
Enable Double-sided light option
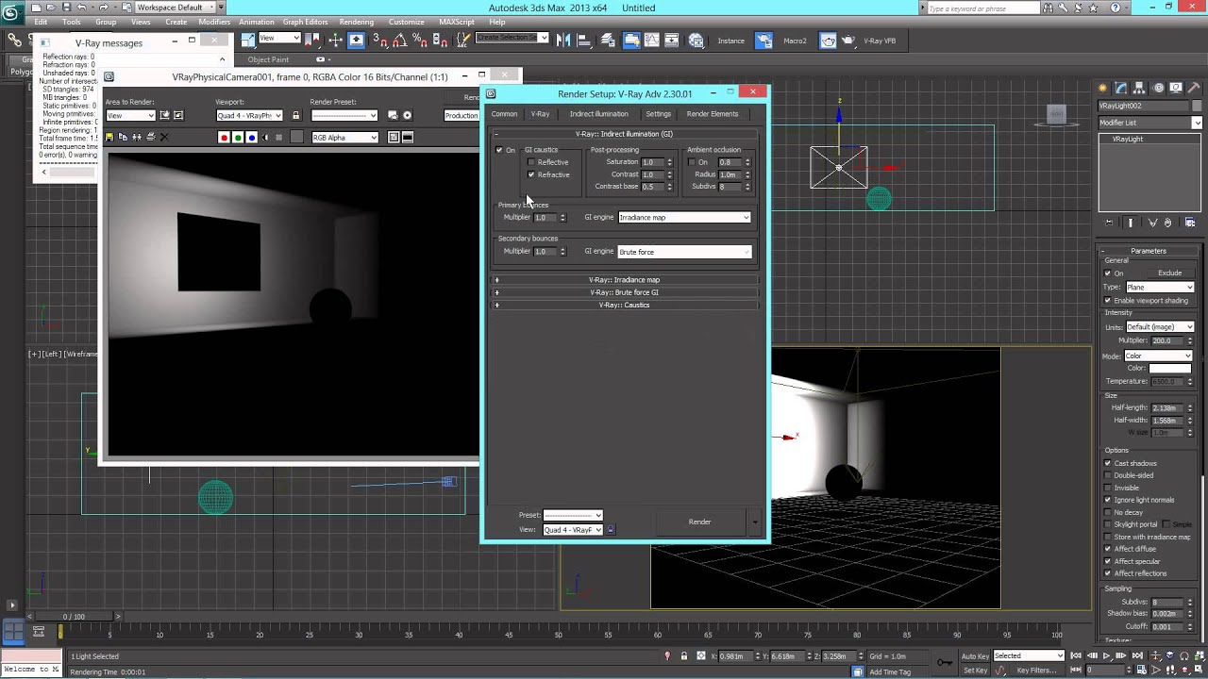click(x=1108, y=475)
